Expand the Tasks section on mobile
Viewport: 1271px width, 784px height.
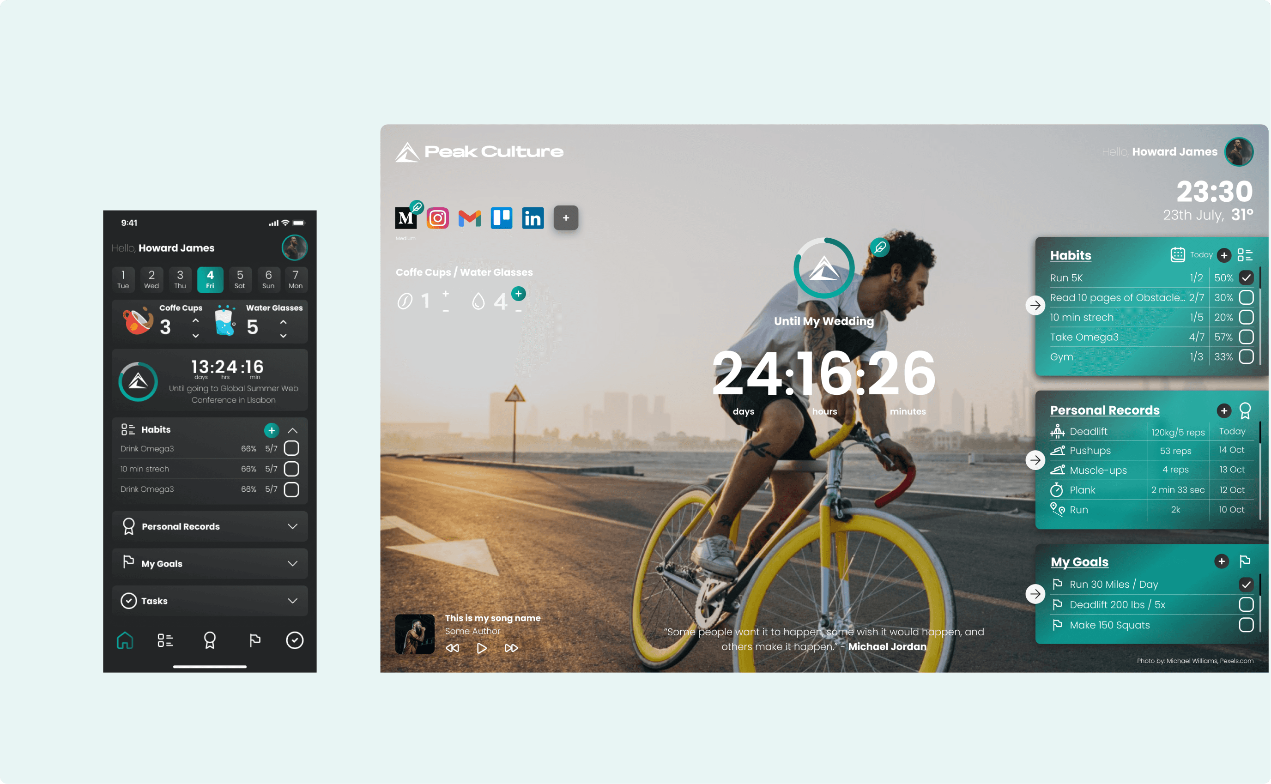[x=292, y=600]
